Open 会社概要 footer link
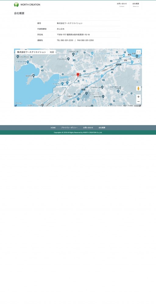The width and height of the screenshot is (156, 306). 102,128
